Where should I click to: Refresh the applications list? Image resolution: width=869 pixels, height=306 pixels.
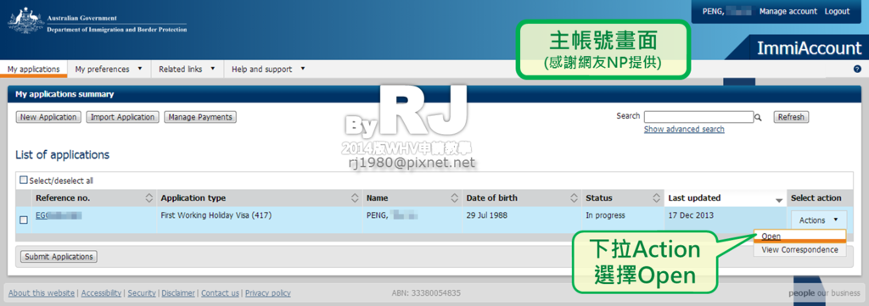click(x=791, y=117)
